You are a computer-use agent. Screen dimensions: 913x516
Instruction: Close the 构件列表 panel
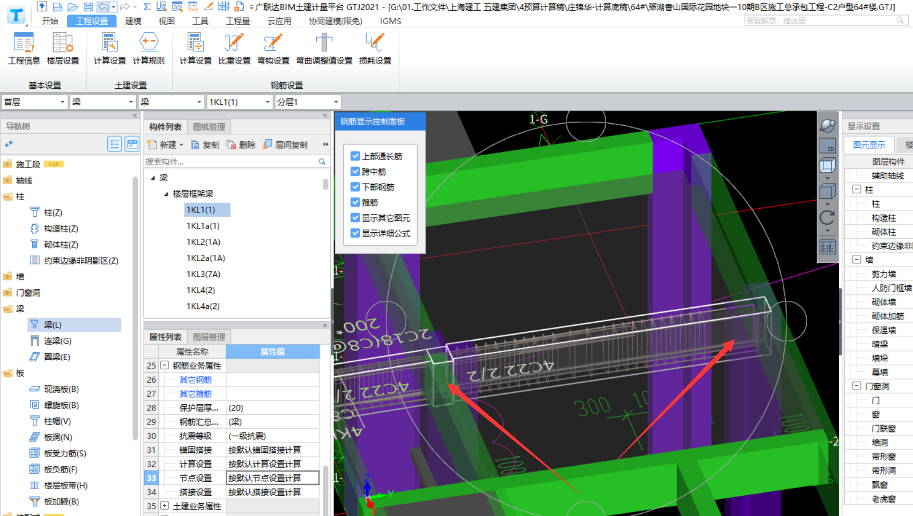(325, 115)
